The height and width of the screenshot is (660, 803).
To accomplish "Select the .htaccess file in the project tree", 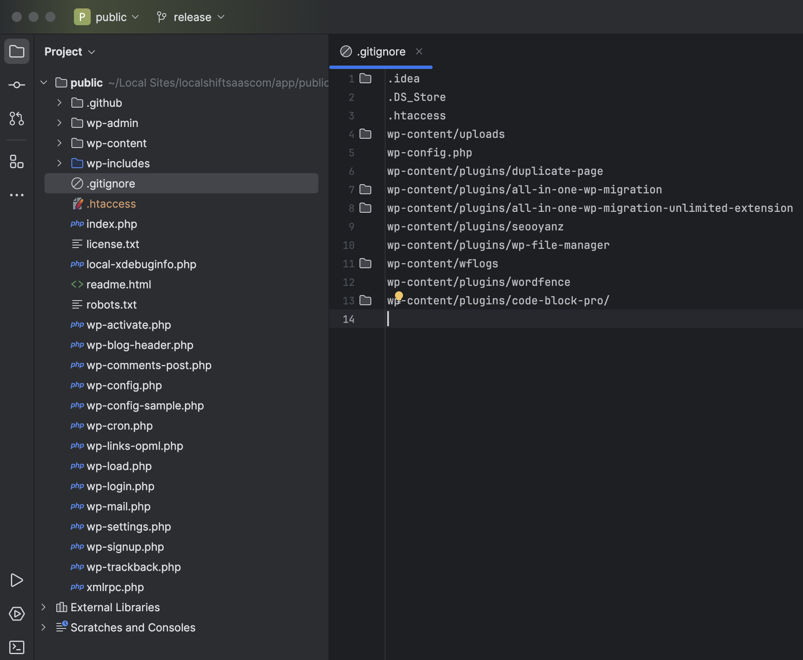I will pyautogui.click(x=111, y=204).
